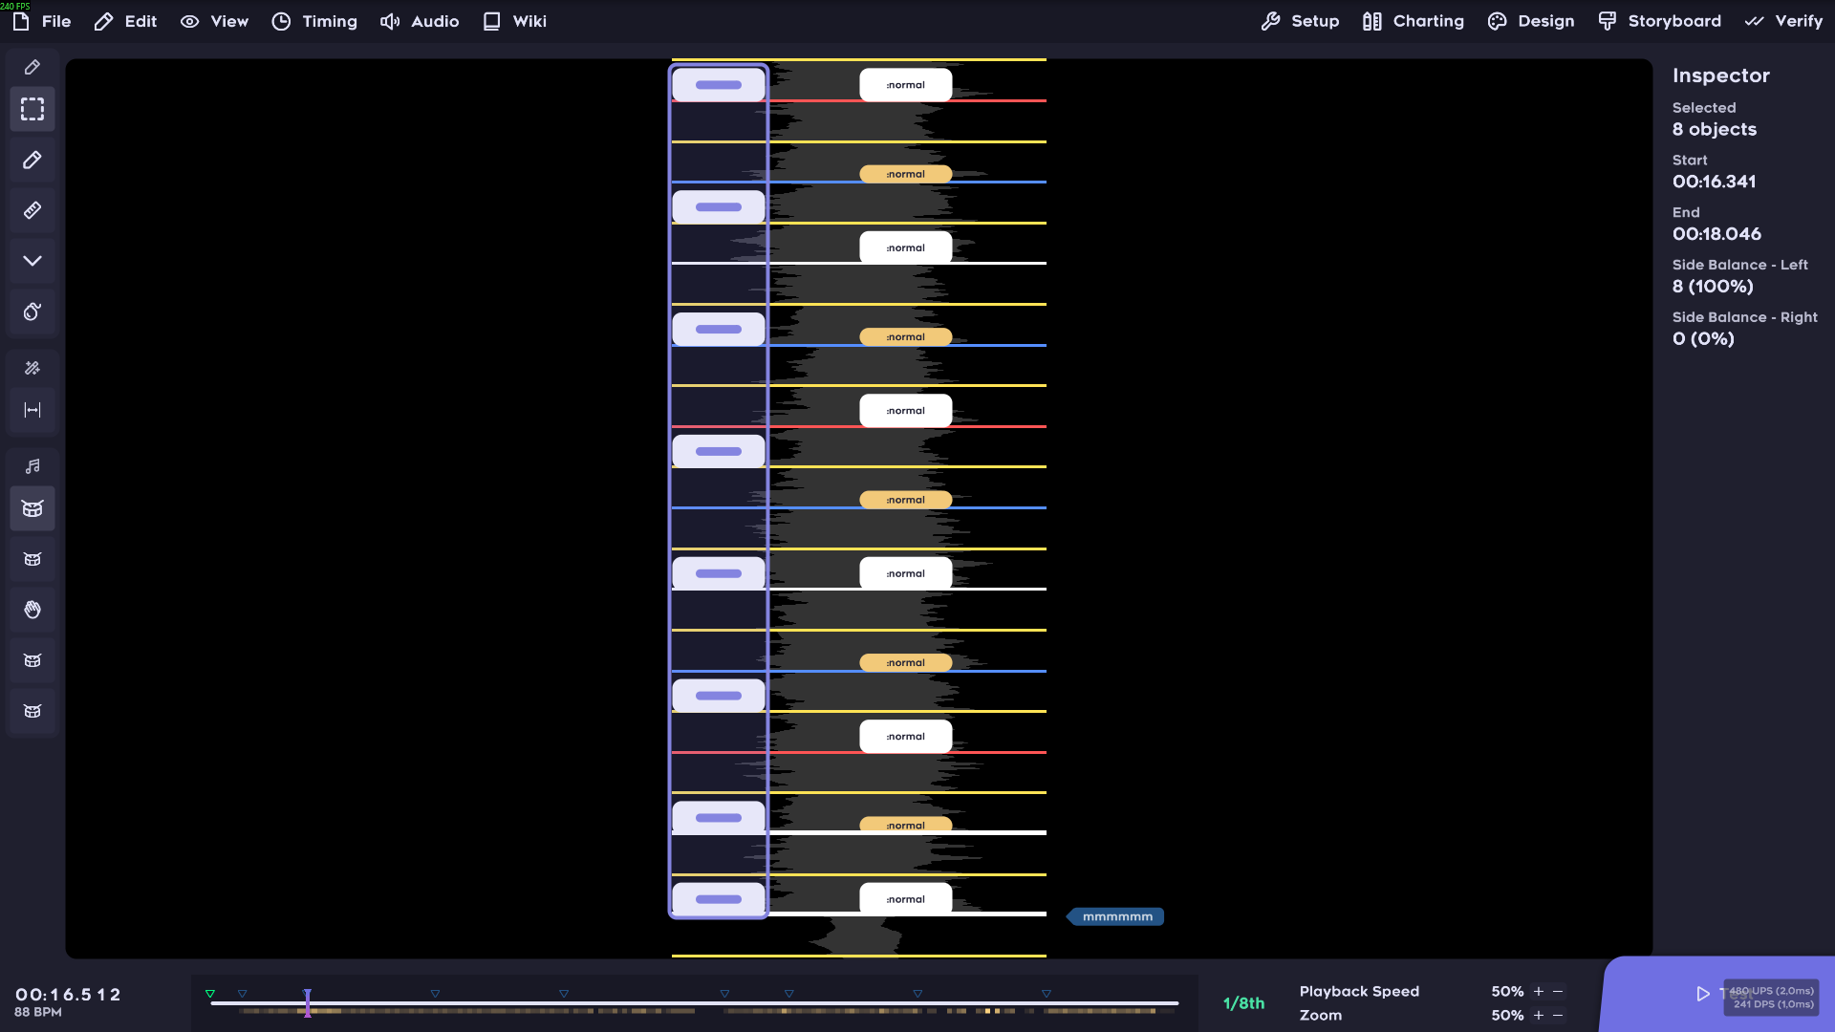Image resolution: width=1835 pixels, height=1032 pixels.
Task: Pick the ruler-shaped tool in the toolbox
Action: [32, 210]
